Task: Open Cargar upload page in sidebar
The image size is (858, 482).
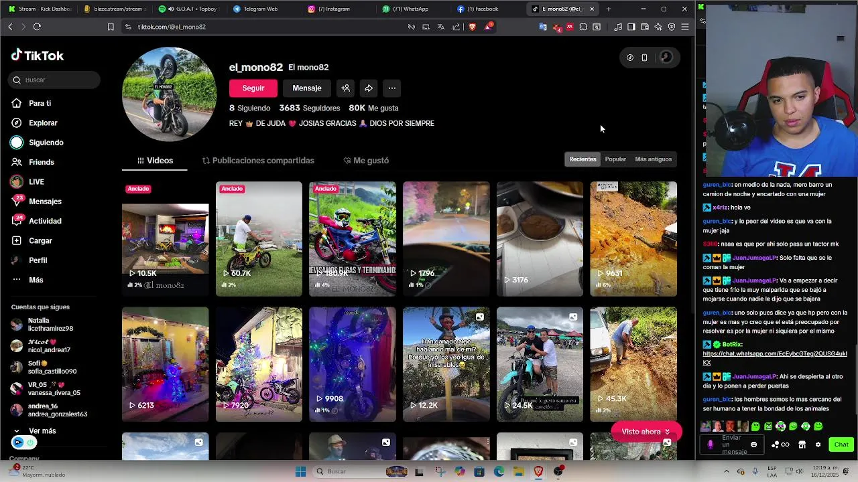Action: [x=32, y=240]
